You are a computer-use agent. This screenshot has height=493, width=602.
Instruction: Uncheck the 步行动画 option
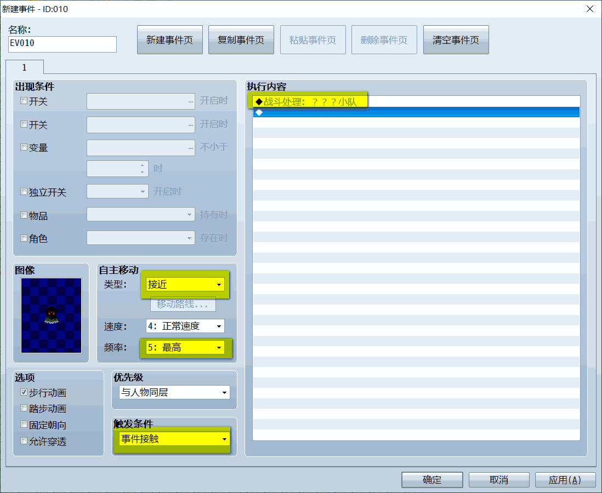24,392
